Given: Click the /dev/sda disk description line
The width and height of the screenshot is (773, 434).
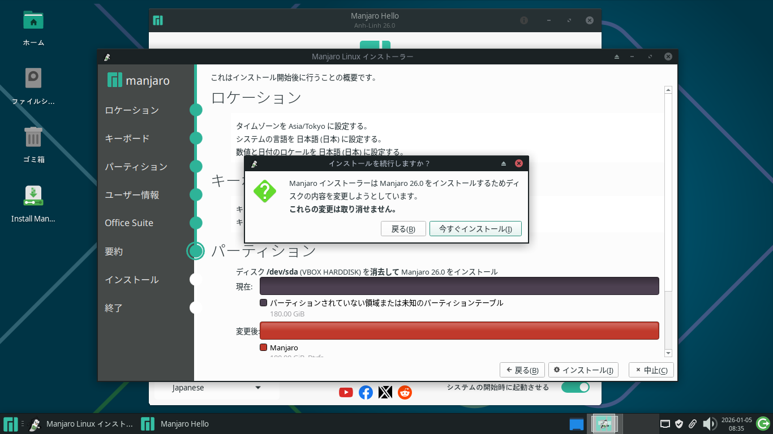Looking at the screenshot, I should tap(367, 272).
